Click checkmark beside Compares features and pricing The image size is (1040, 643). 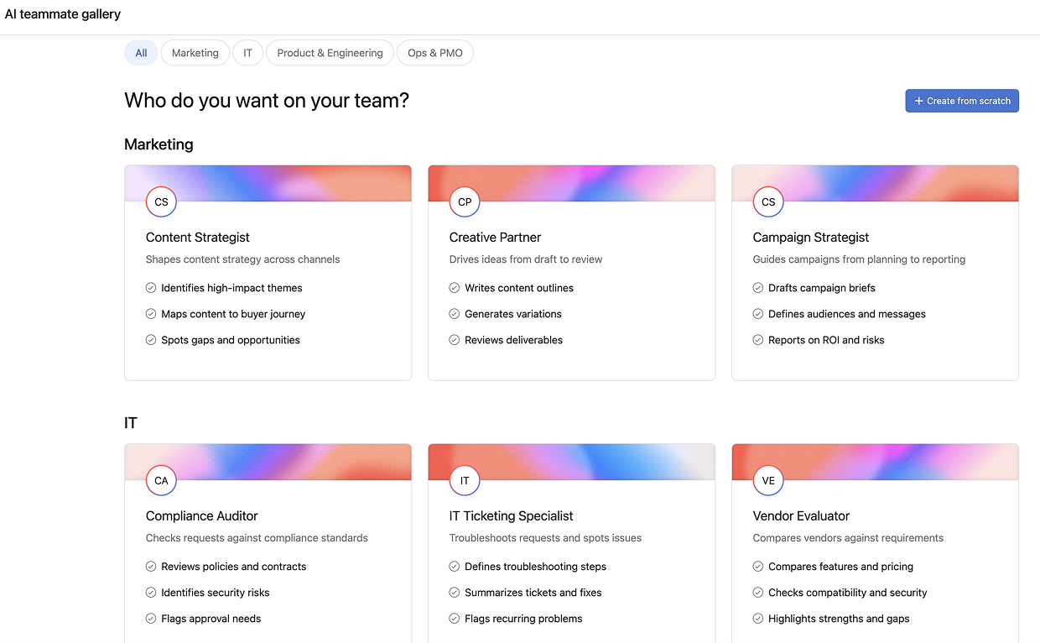point(758,567)
